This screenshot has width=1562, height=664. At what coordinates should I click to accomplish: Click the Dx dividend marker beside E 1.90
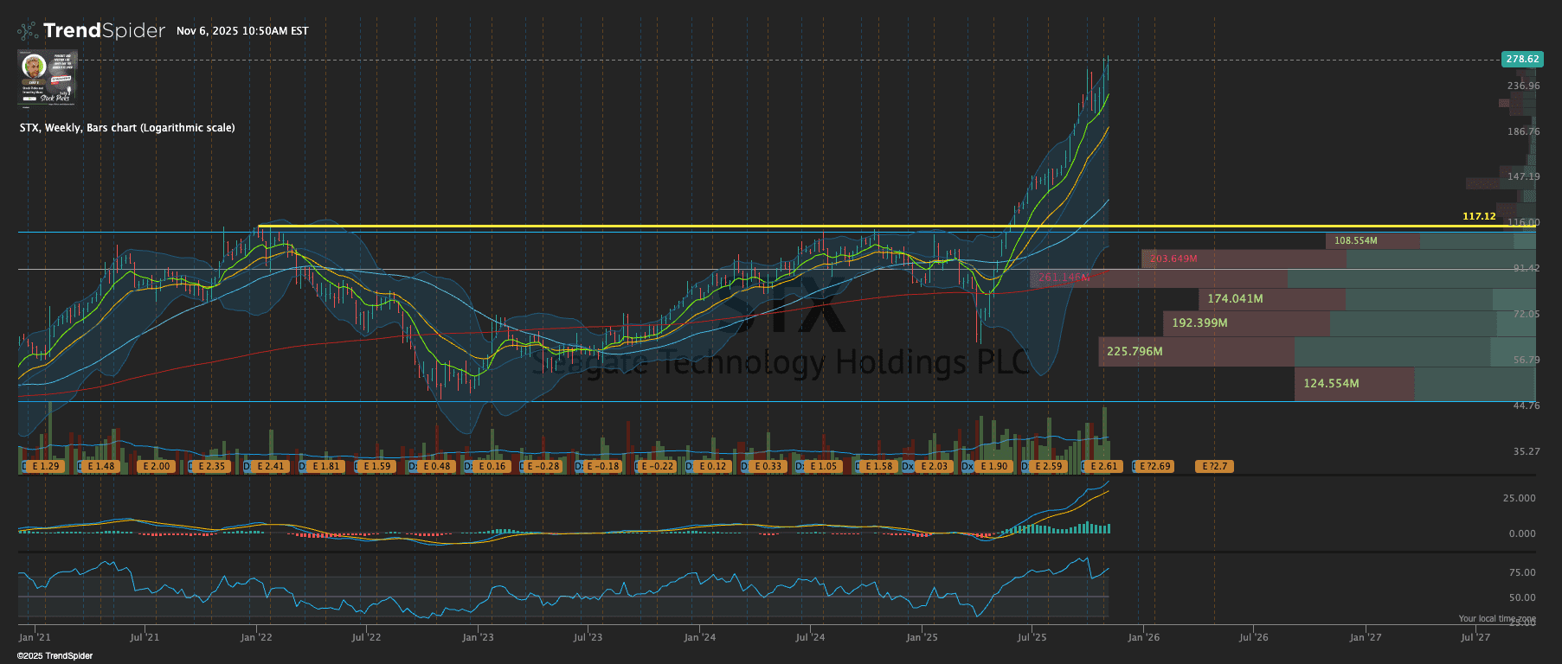967,466
